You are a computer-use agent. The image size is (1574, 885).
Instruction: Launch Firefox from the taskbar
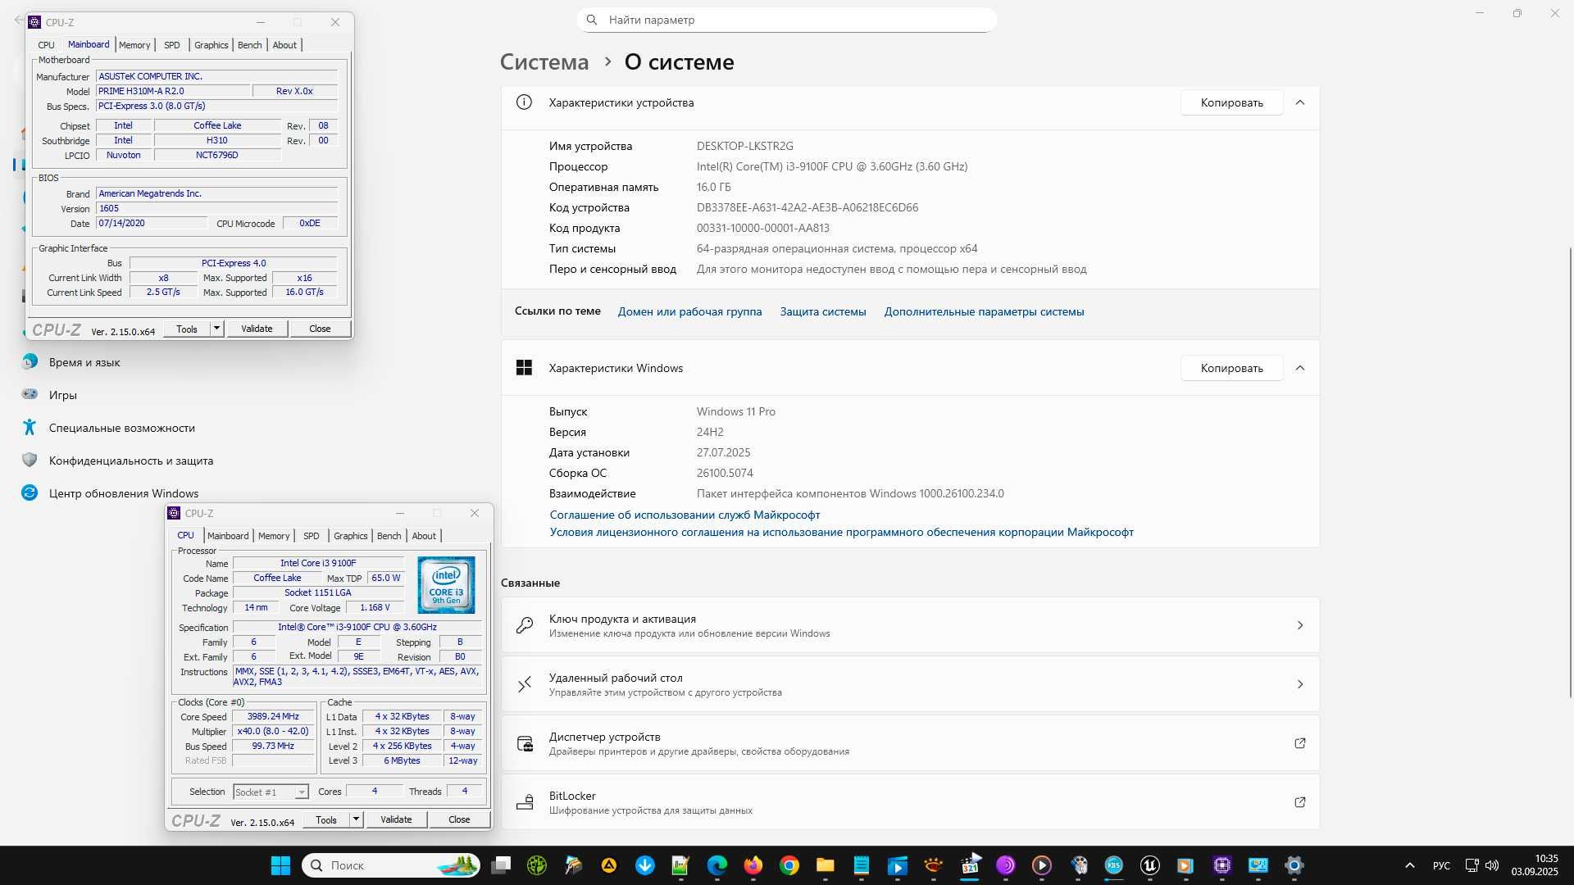pyautogui.click(x=753, y=865)
